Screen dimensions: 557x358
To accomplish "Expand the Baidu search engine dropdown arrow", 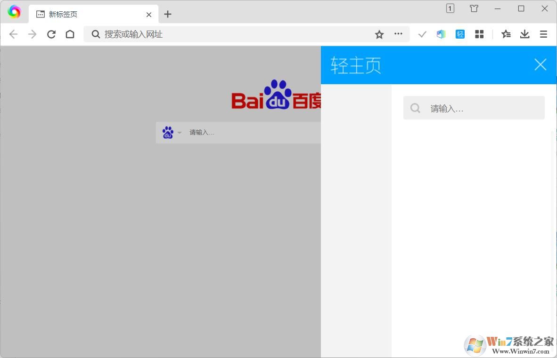I will [180, 133].
